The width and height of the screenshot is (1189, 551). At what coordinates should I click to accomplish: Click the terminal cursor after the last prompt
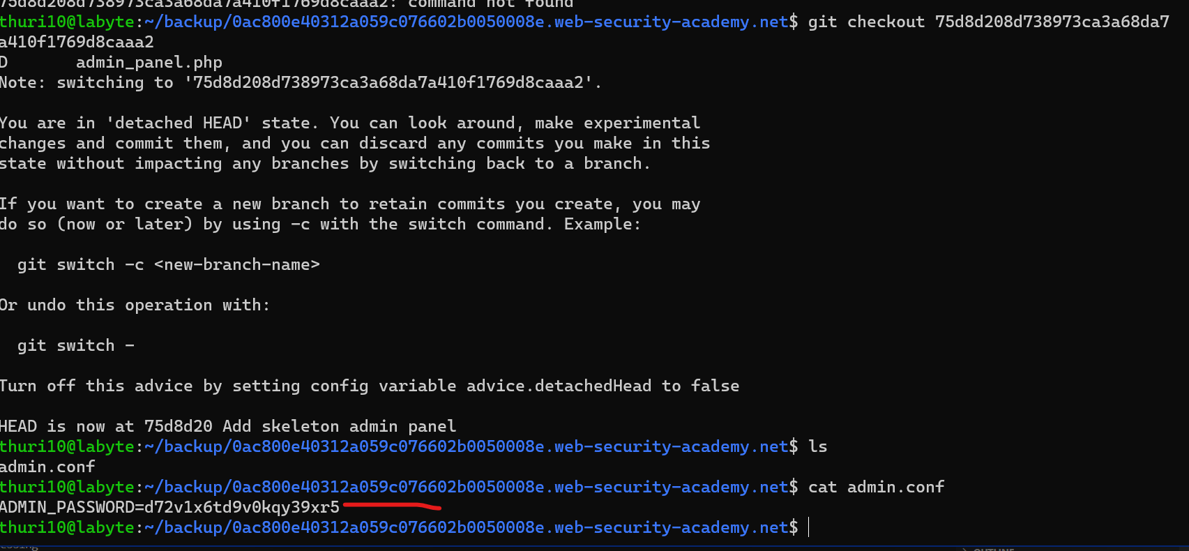809,527
